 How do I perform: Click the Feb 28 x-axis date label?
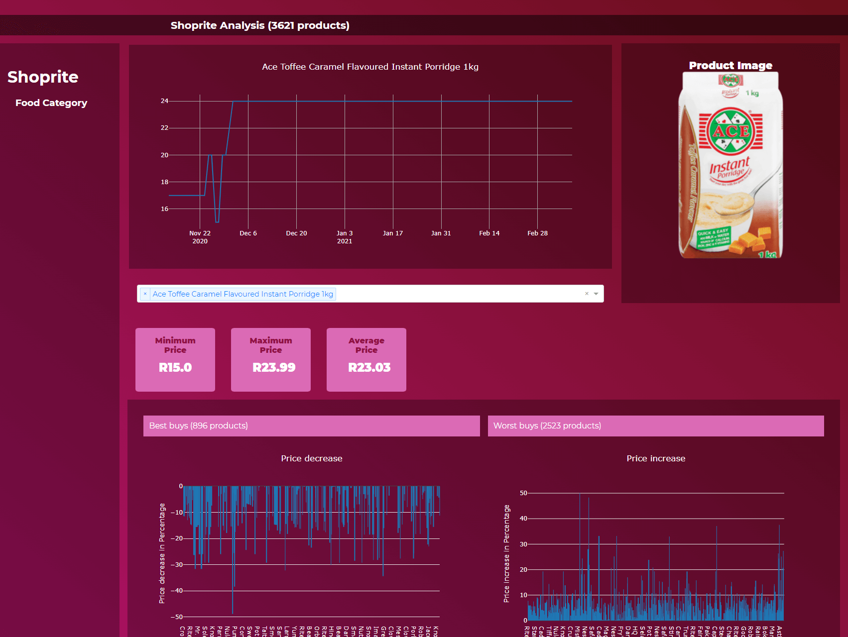pos(537,233)
